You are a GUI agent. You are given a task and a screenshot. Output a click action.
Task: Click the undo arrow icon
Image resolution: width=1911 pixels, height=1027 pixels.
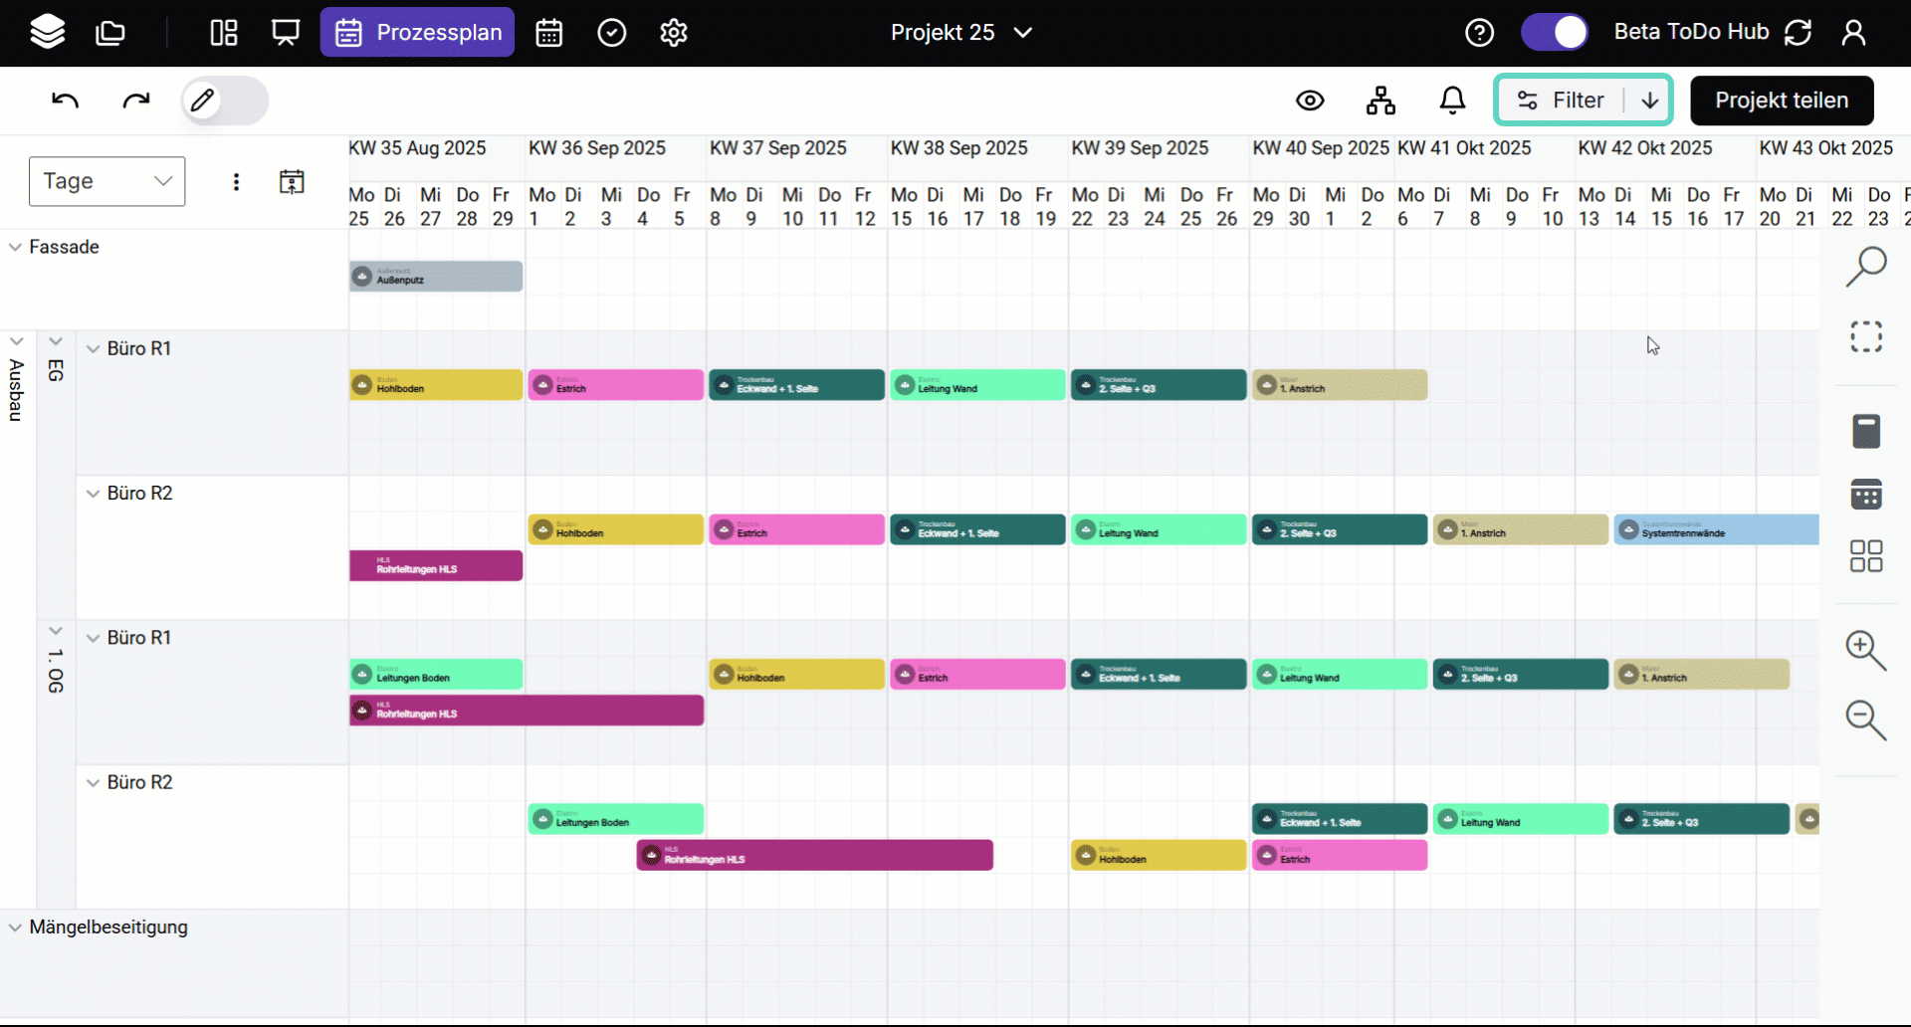point(66,101)
